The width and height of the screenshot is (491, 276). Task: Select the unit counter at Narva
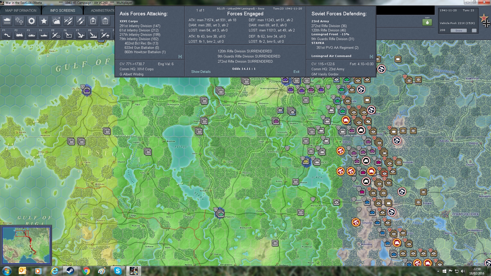click(x=204, y=100)
